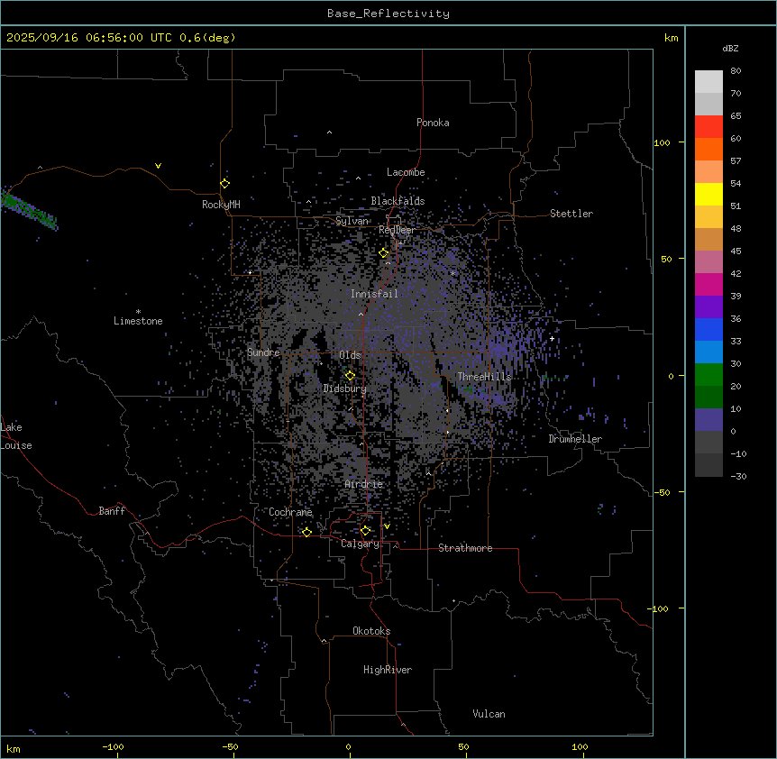
Task: Click the white plus marker east of ThreeHills
Action: click(552, 338)
